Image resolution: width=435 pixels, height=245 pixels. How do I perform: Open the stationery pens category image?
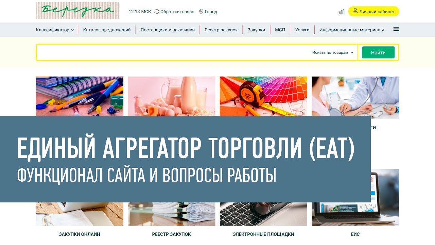tap(80, 96)
